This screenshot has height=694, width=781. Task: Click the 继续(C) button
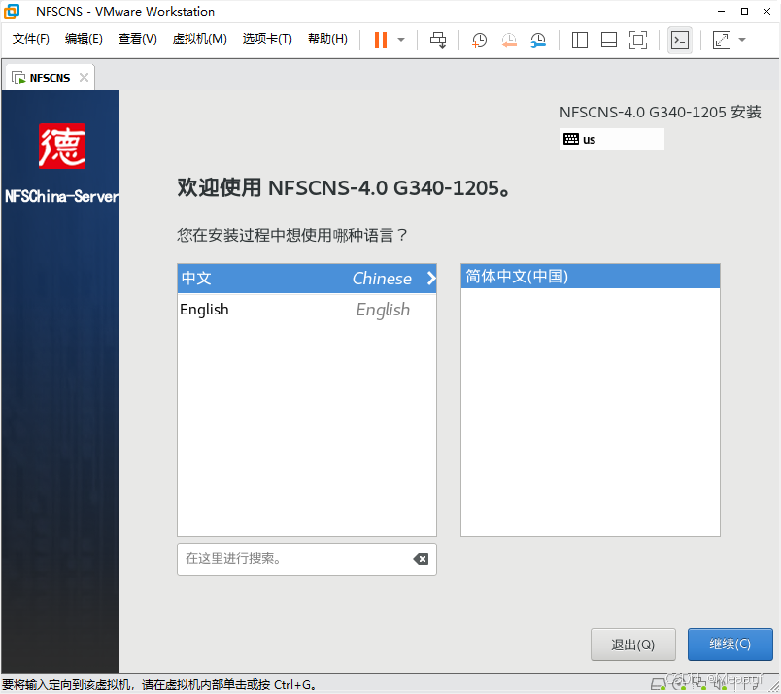coord(730,644)
